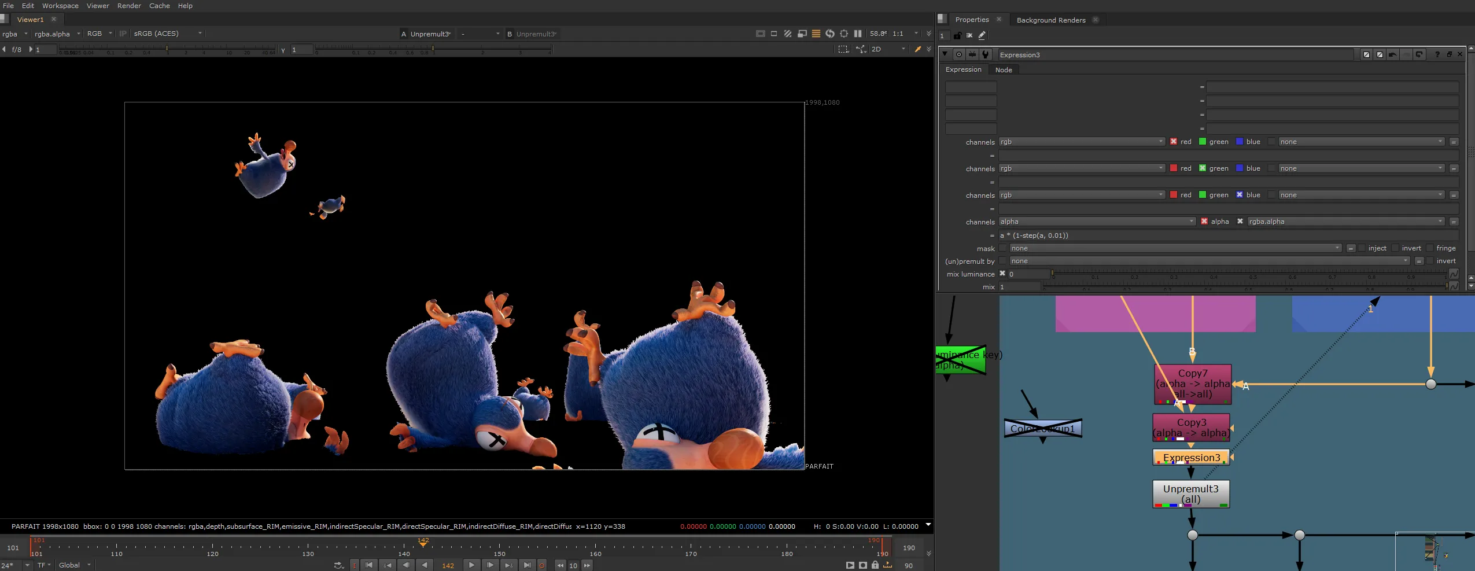The width and height of the screenshot is (1475, 571).
Task: Open the Global playback range dropdown
Action: coord(75,565)
